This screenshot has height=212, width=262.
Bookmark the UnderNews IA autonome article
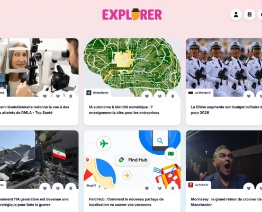(173, 96)
